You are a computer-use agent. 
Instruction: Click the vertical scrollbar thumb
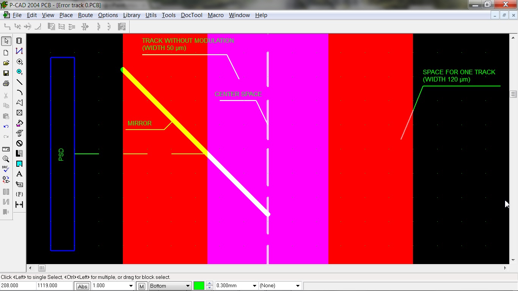click(513, 94)
